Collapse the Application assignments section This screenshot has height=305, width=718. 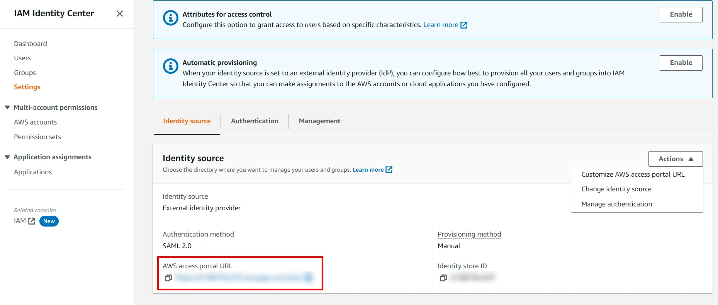point(7,157)
